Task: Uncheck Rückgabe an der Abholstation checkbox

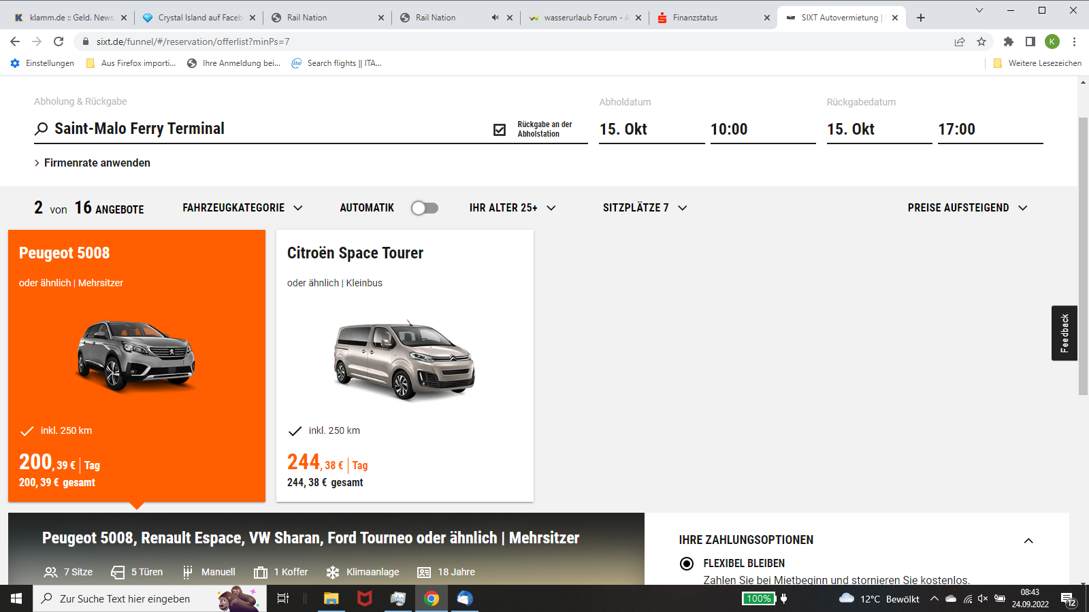Action: pyautogui.click(x=500, y=129)
